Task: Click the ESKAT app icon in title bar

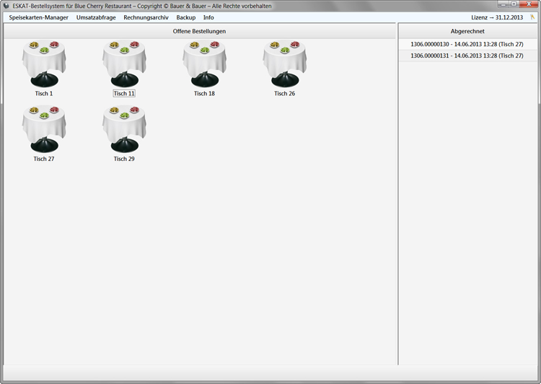Action: pos(6,6)
